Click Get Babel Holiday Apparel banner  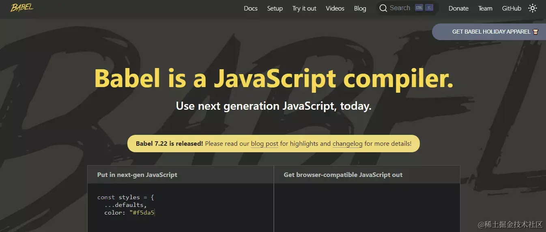489,32
